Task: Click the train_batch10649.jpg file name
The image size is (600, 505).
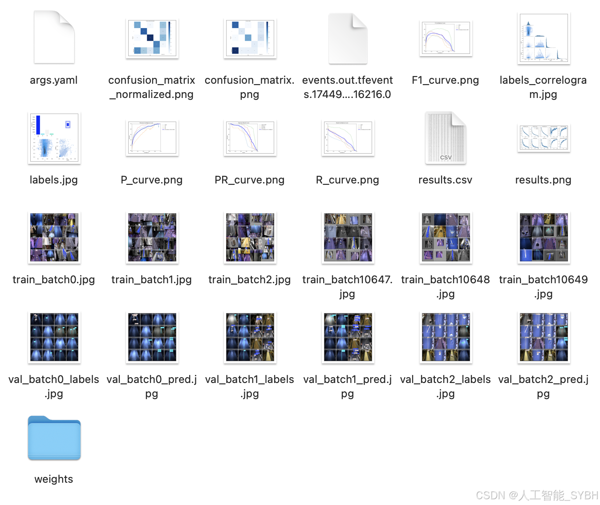Action: coord(543,287)
